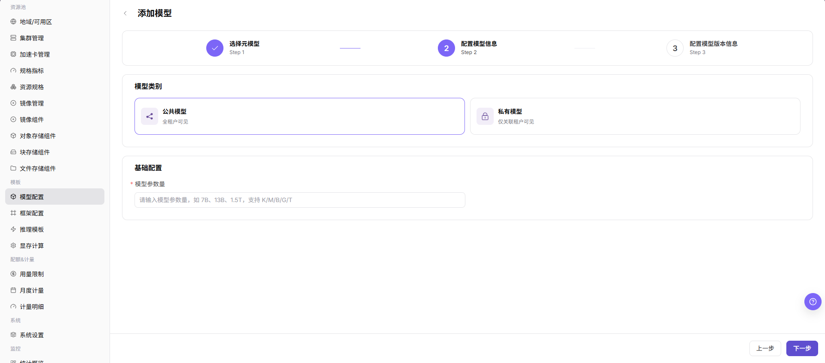
Task: Select the 公共模型 model category option
Action: pos(299,116)
